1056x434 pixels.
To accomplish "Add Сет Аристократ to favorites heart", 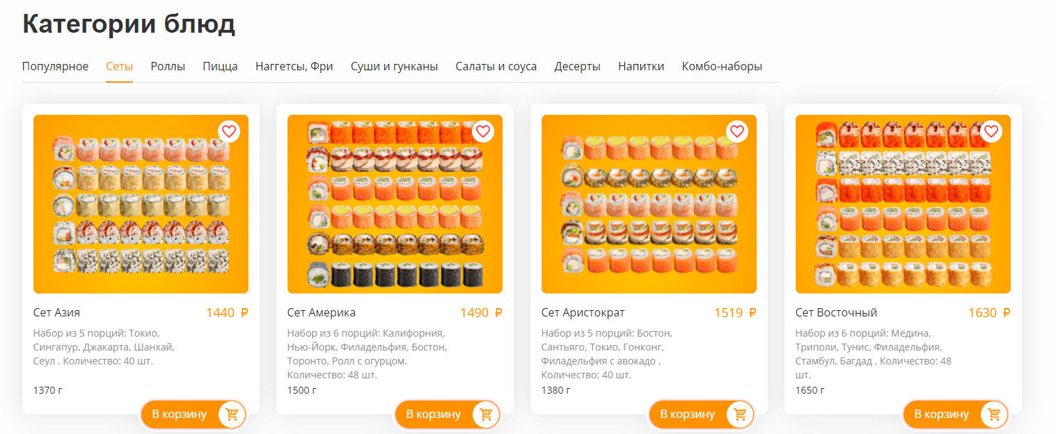I will click(x=737, y=131).
